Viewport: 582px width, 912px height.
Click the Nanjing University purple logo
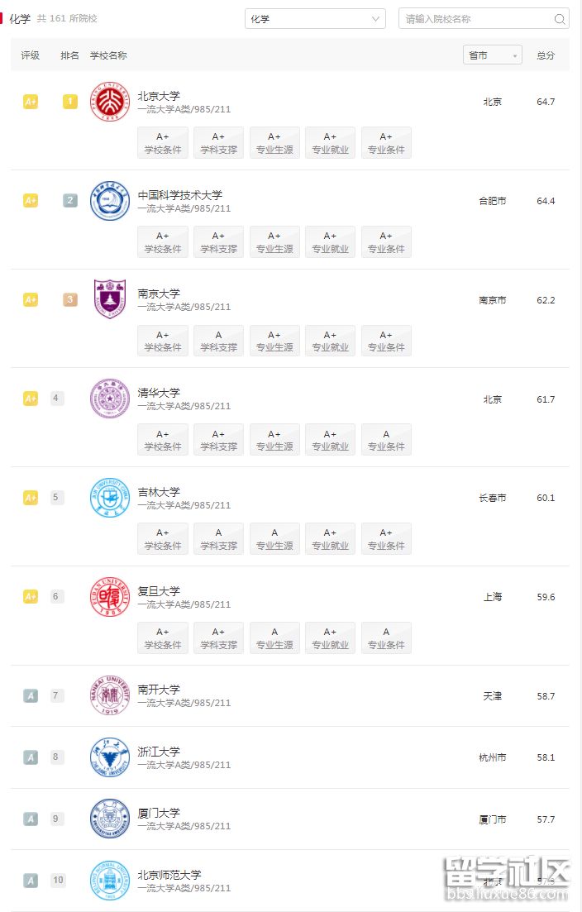(109, 300)
